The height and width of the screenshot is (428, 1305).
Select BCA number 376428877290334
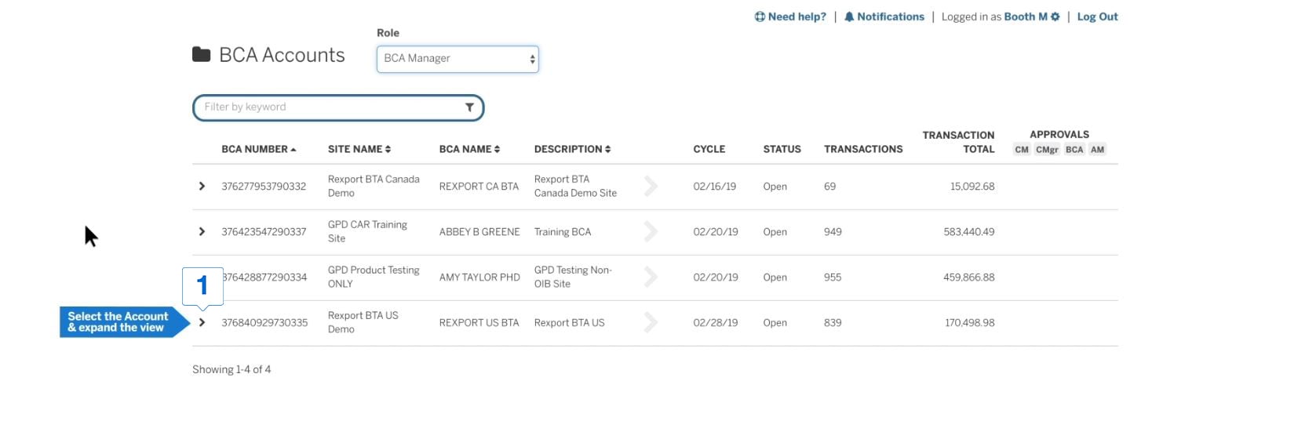(x=265, y=277)
